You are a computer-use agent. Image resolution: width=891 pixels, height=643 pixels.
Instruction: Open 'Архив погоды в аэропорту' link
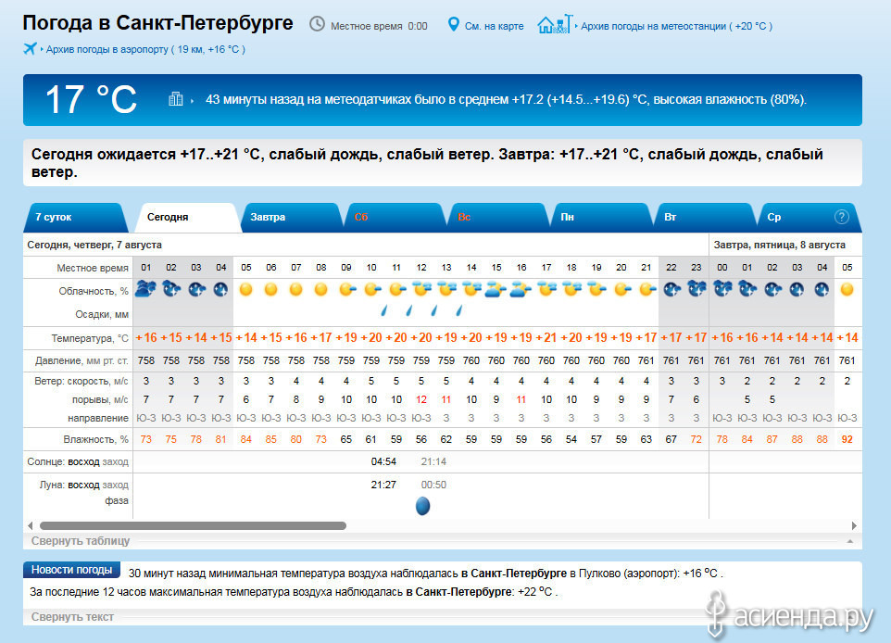tap(145, 49)
